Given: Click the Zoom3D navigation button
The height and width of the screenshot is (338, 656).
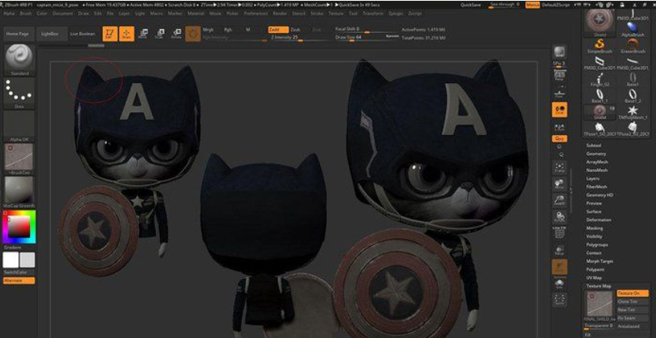Looking at the screenshot, I should 559,200.
